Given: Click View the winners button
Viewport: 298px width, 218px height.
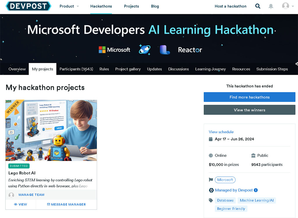Looking at the screenshot, I should click(249, 110).
